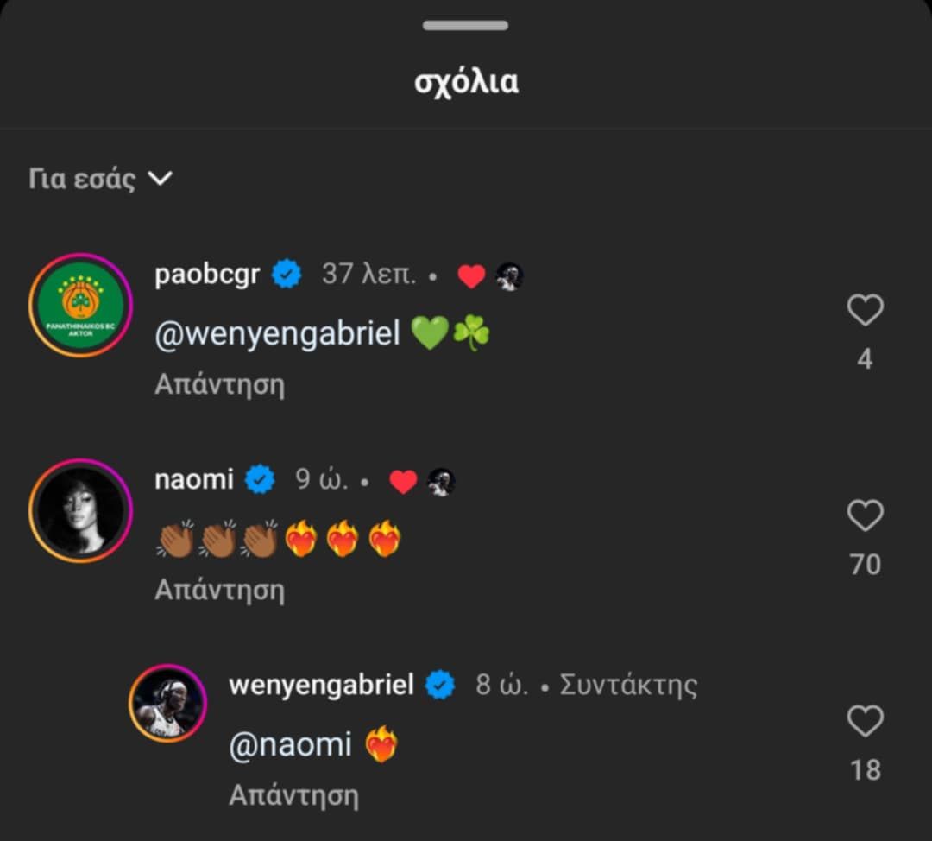The width and height of the screenshot is (932, 841).
Task: Like wenyengabriel's reply to naomi
Action: point(865,722)
